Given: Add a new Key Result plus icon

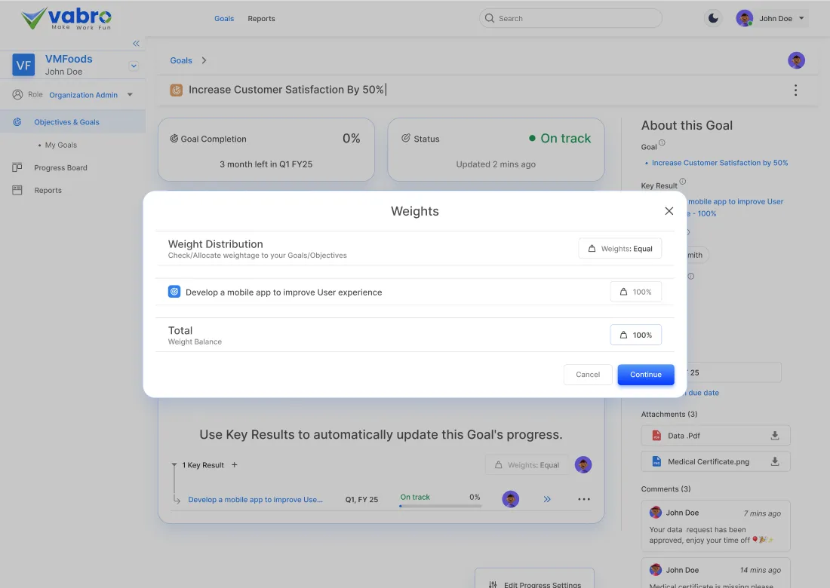Looking at the screenshot, I should (235, 465).
